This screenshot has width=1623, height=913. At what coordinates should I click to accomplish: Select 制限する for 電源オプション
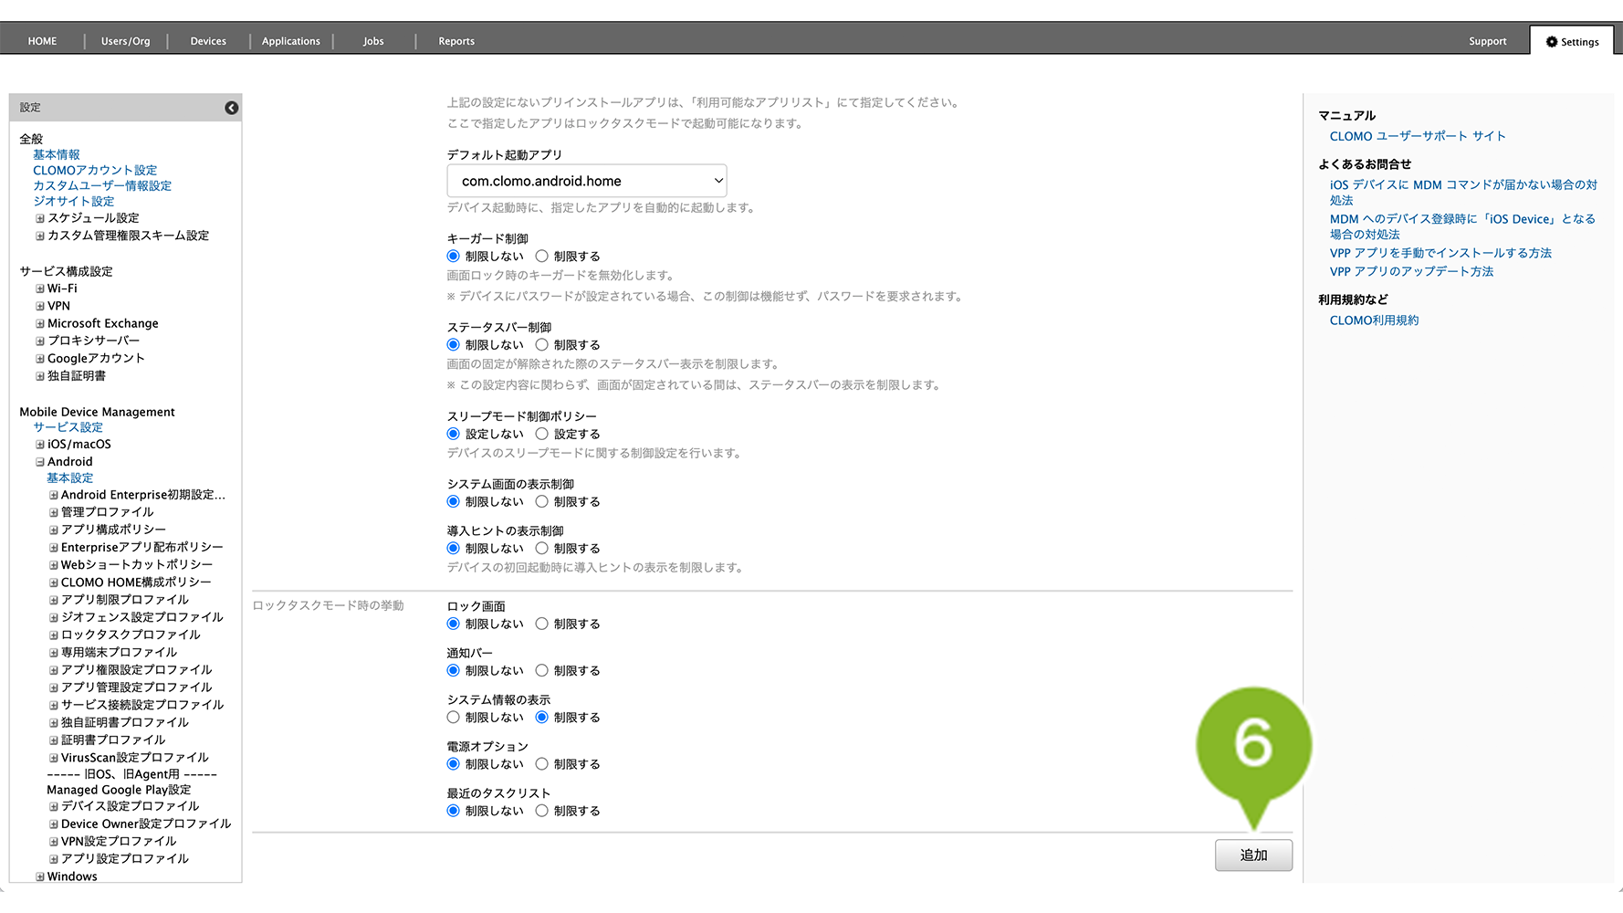click(542, 764)
